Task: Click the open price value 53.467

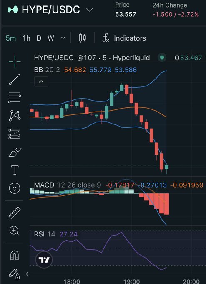Action: tap(191, 58)
